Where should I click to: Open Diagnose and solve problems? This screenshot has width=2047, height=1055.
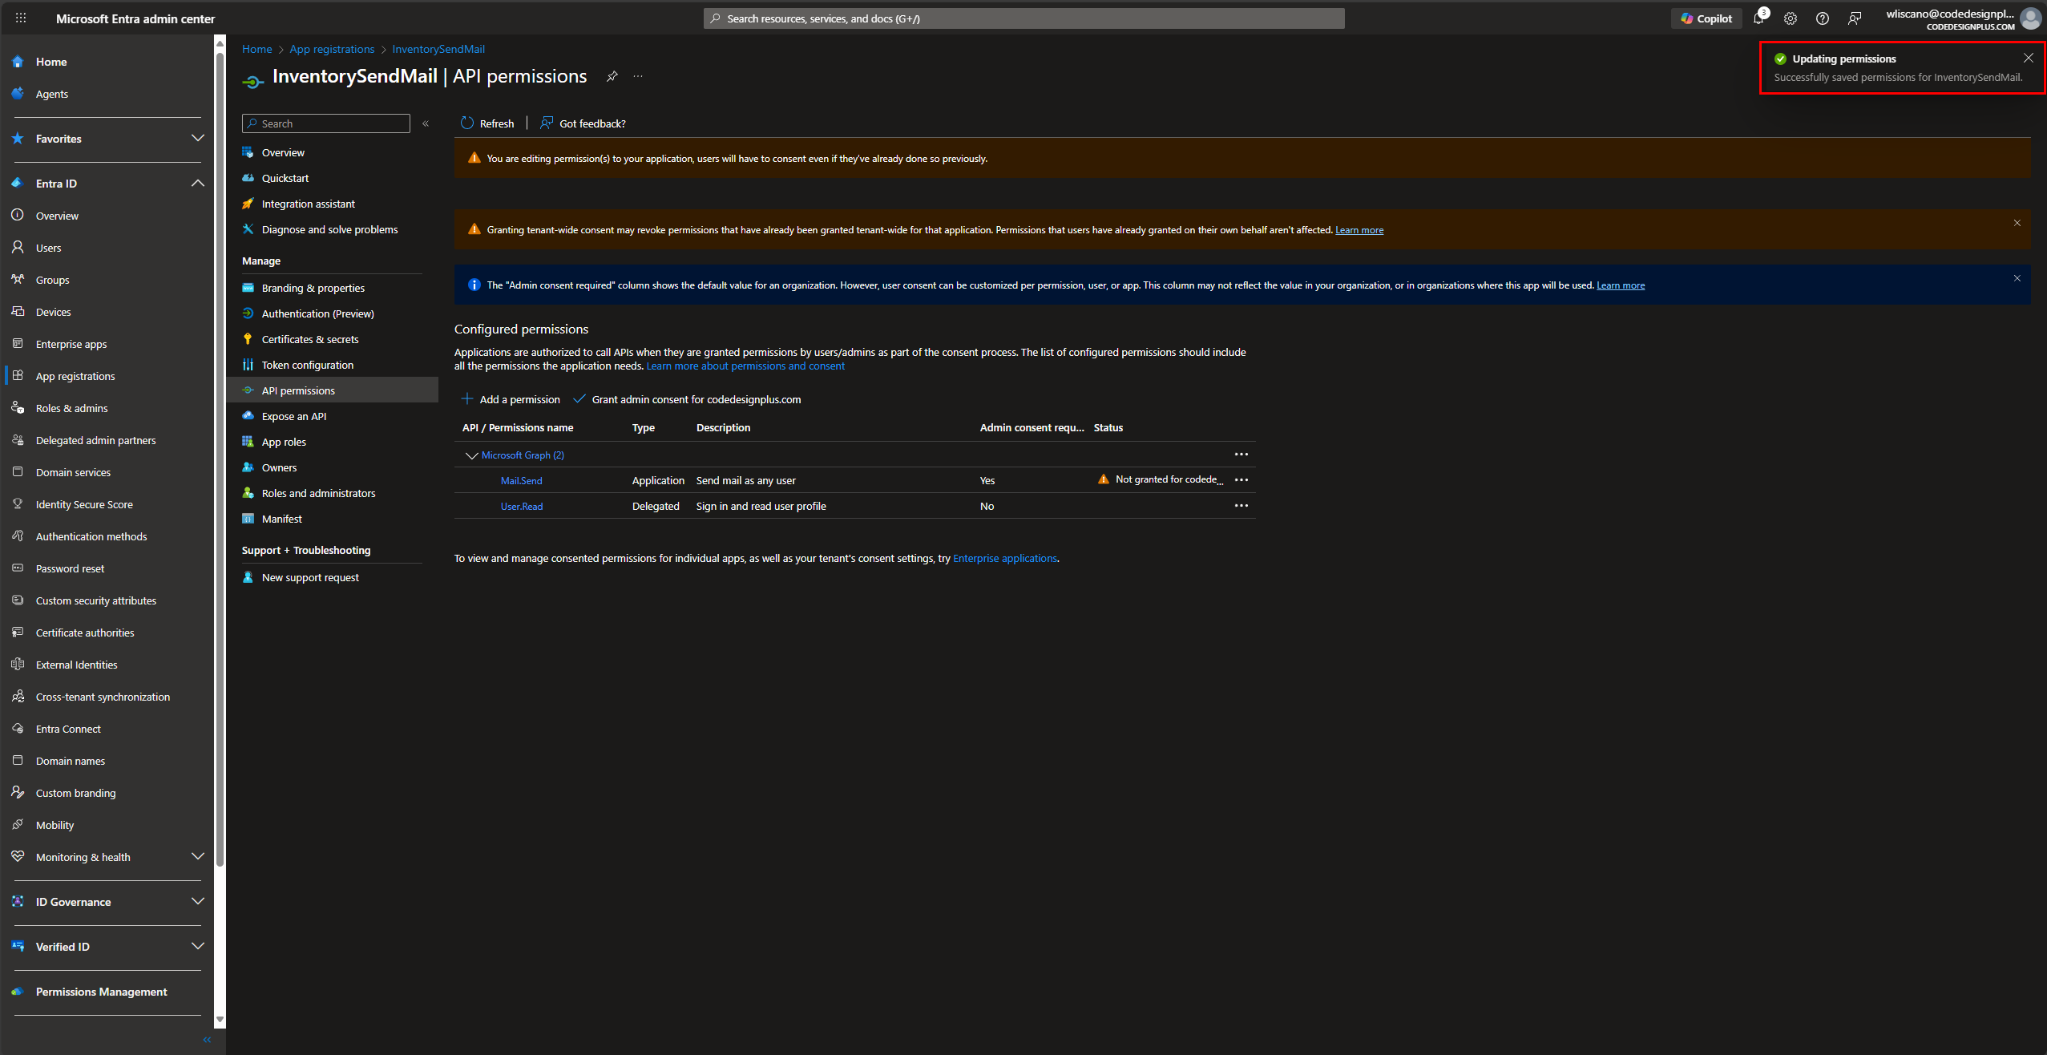(332, 229)
